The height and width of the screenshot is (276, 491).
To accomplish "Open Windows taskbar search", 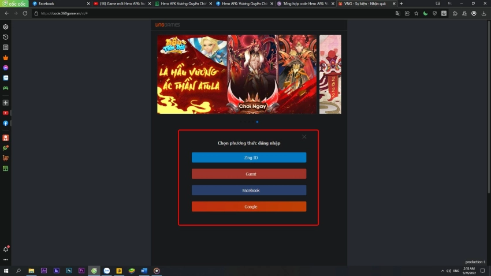I will point(18,271).
